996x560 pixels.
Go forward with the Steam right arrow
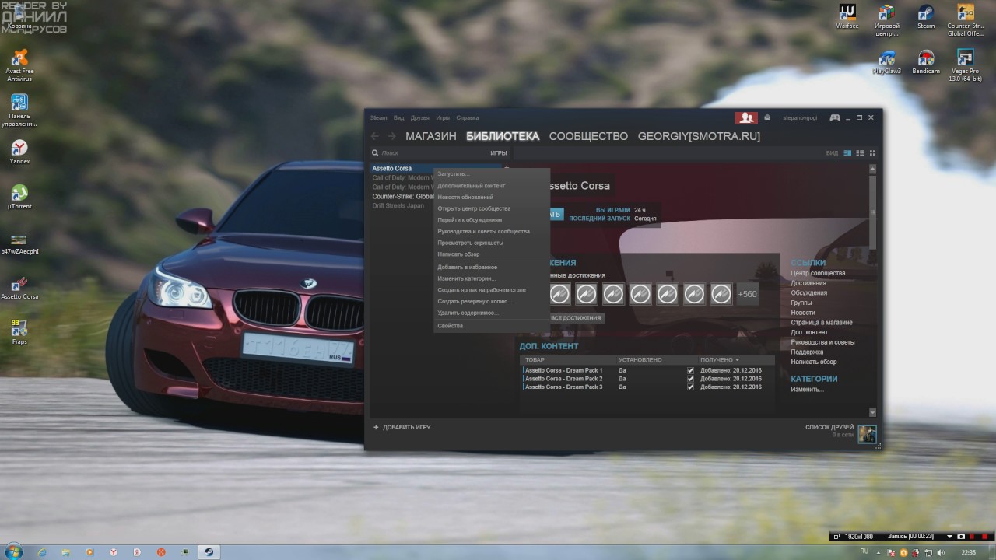coord(391,136)
